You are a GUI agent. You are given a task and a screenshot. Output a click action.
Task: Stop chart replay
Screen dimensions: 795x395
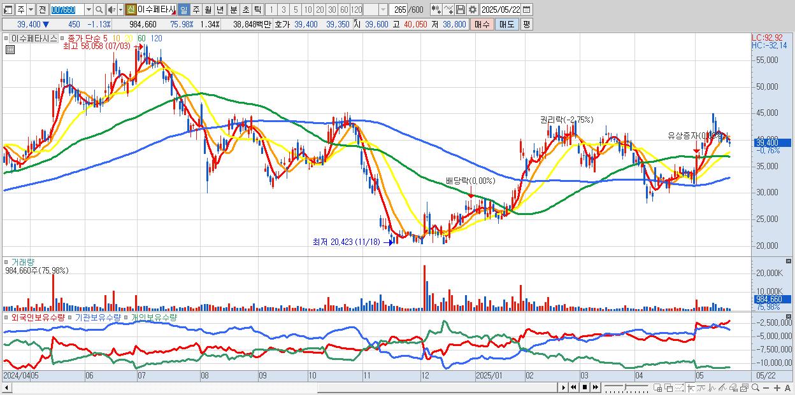pos(584,387)
